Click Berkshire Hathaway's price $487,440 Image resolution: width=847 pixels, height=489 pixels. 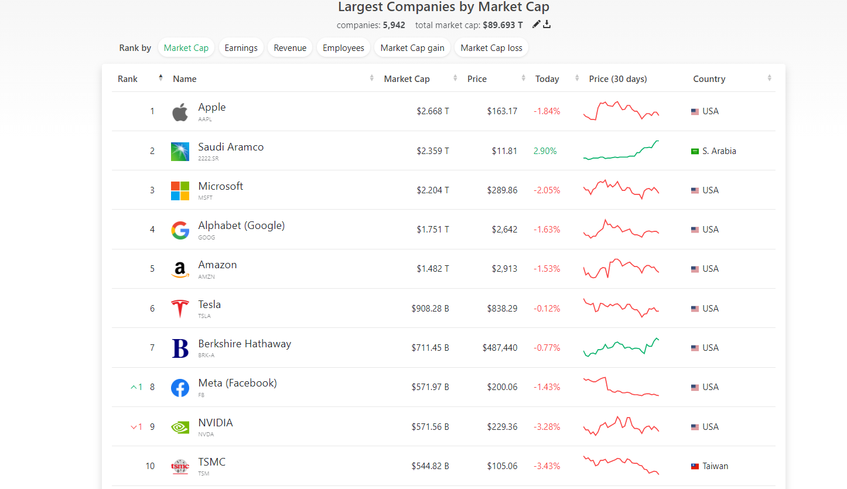click(x=500, y=347)
